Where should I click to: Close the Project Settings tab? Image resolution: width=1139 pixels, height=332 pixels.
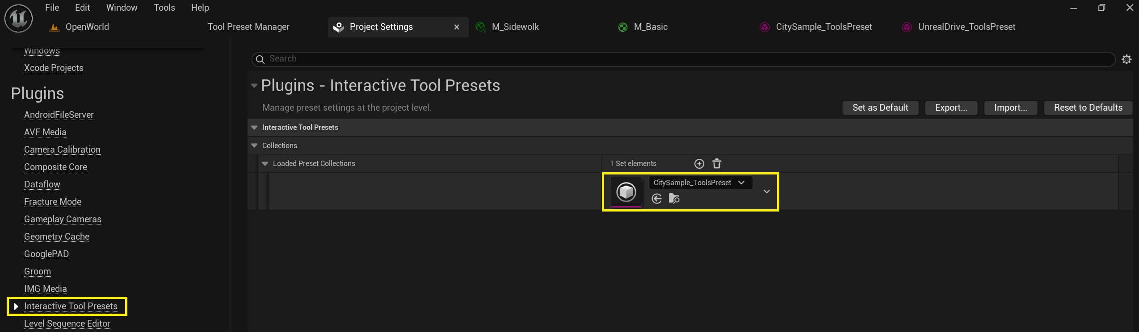point(457,27)
